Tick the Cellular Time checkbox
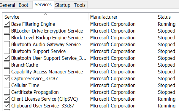Screen dimensions: 179x111 click(7, 85)
